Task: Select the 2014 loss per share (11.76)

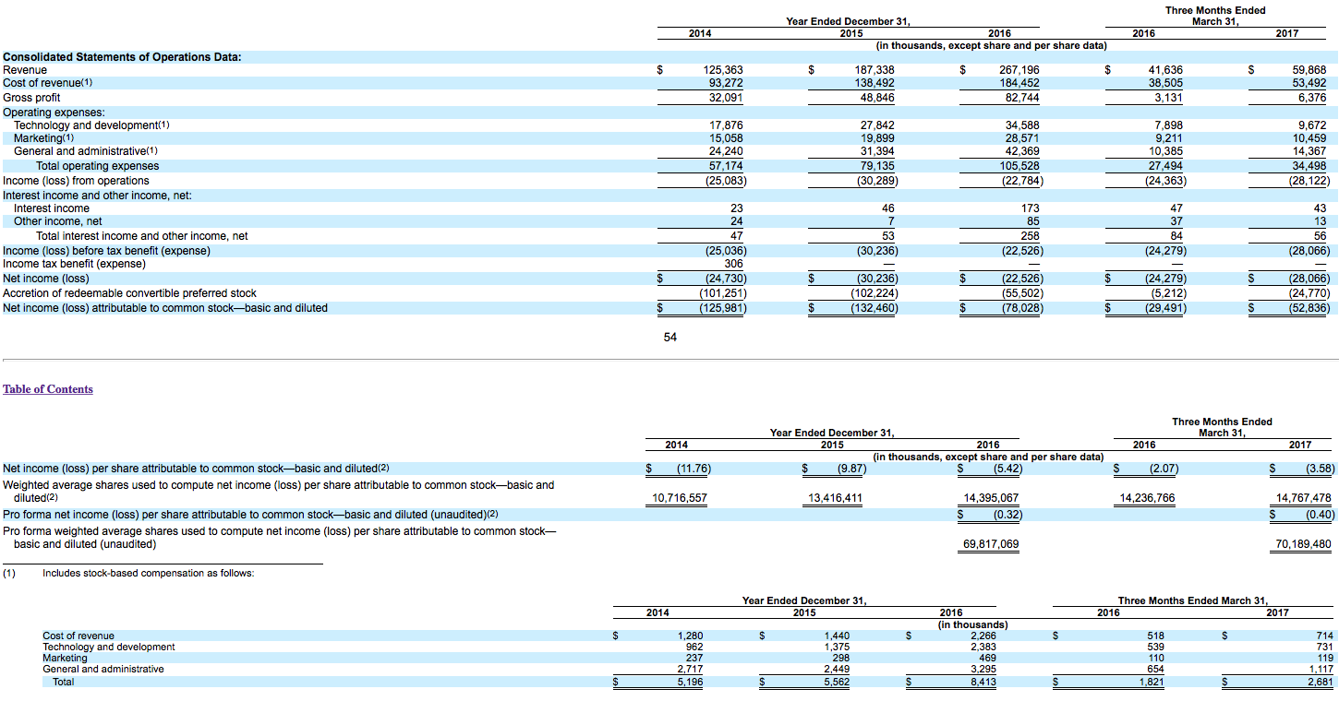Action: pyautogui.click(x=694, y=469)
